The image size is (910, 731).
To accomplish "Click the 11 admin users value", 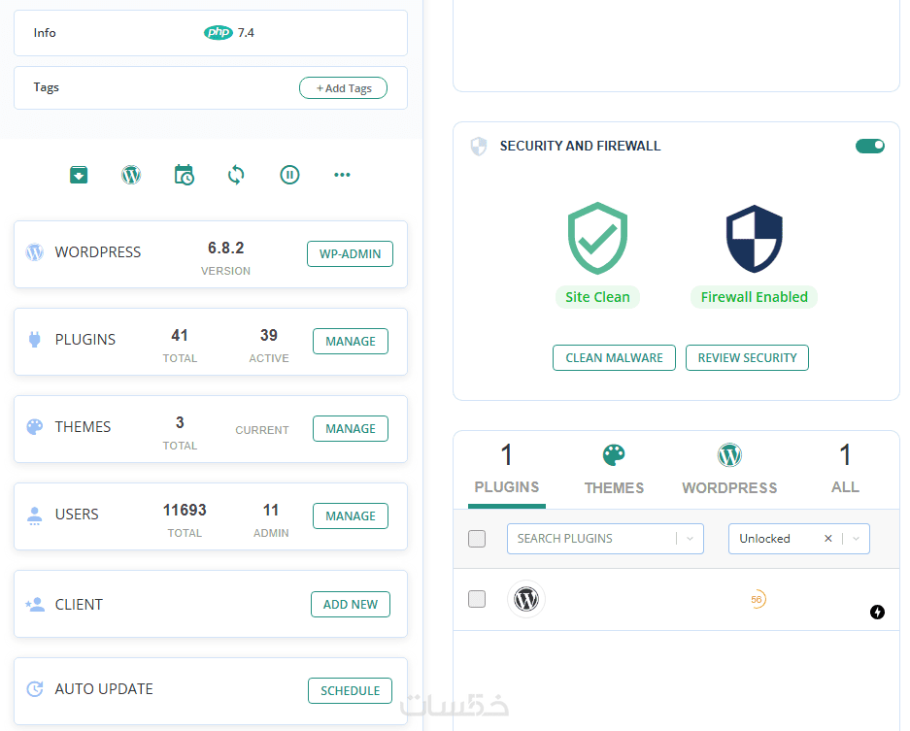I will pyautogui.click(x=271, y=510).
